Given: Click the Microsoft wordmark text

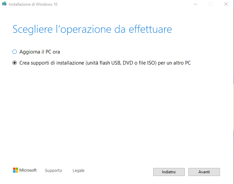Looking at the screenshot, I should (x=28, y=170).
